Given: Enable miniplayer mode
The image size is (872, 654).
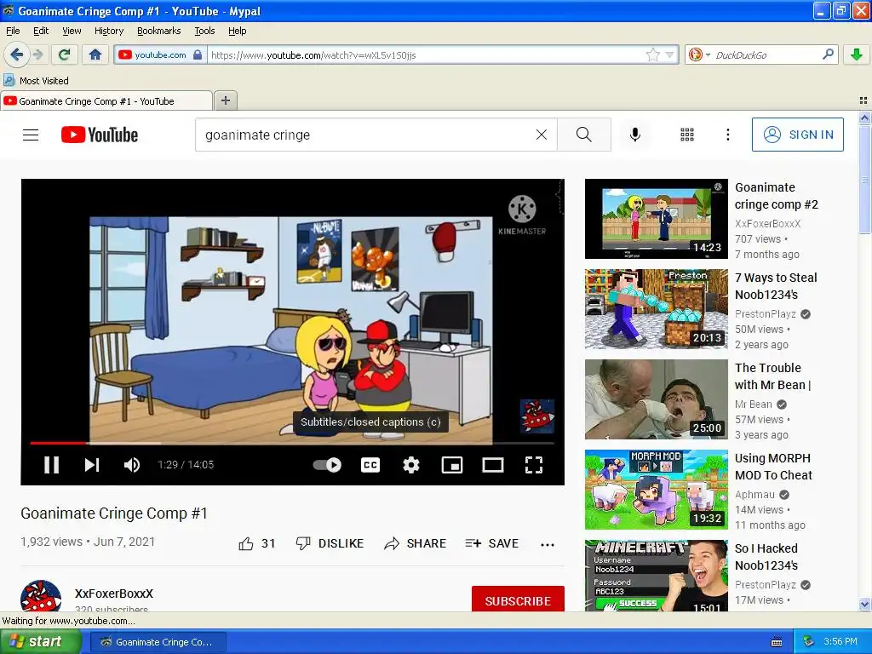Looking at the screenshot, I should (x=451, y=465).
